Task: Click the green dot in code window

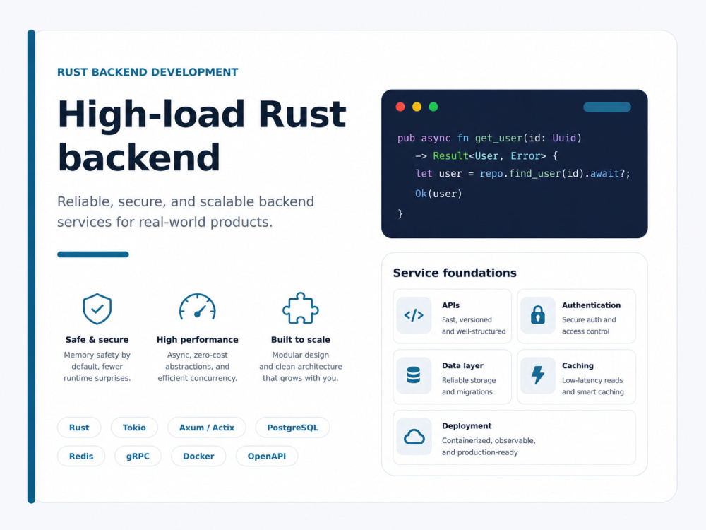Action: [x=433, y=107]
